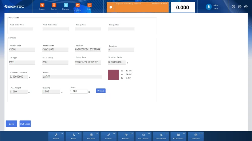Click the Back button
This screenshot has height=141, width=252.
click(x=11, y=124)
